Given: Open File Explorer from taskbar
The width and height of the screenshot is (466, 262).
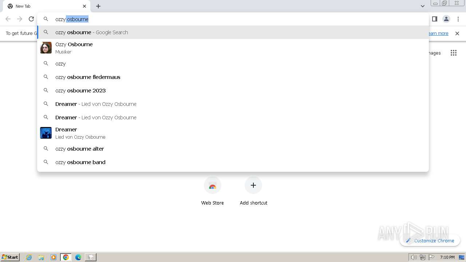Looking at the screenshot, I should coord(41,257).
